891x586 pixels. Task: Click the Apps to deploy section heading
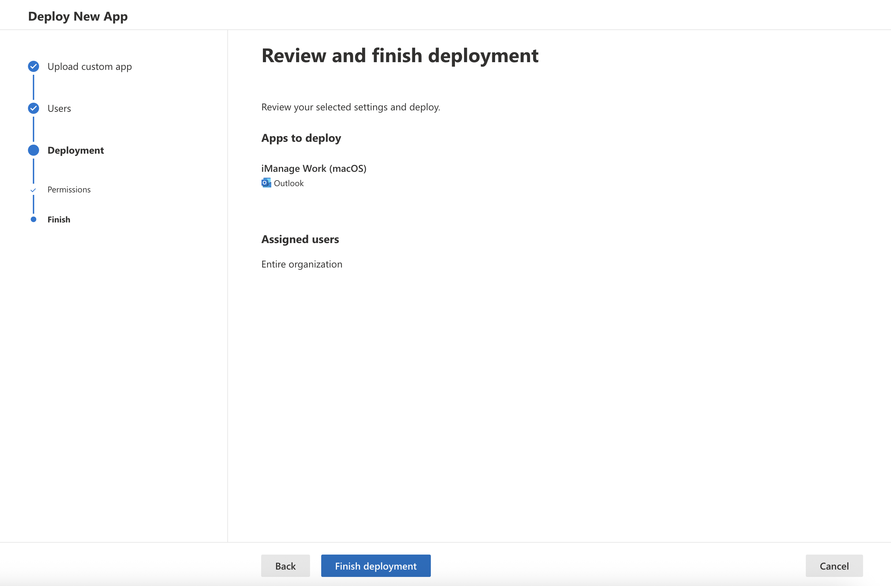[x=301, y=138]
